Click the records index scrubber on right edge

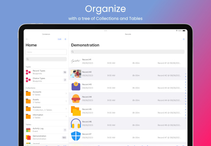click(x=186, y=96)
